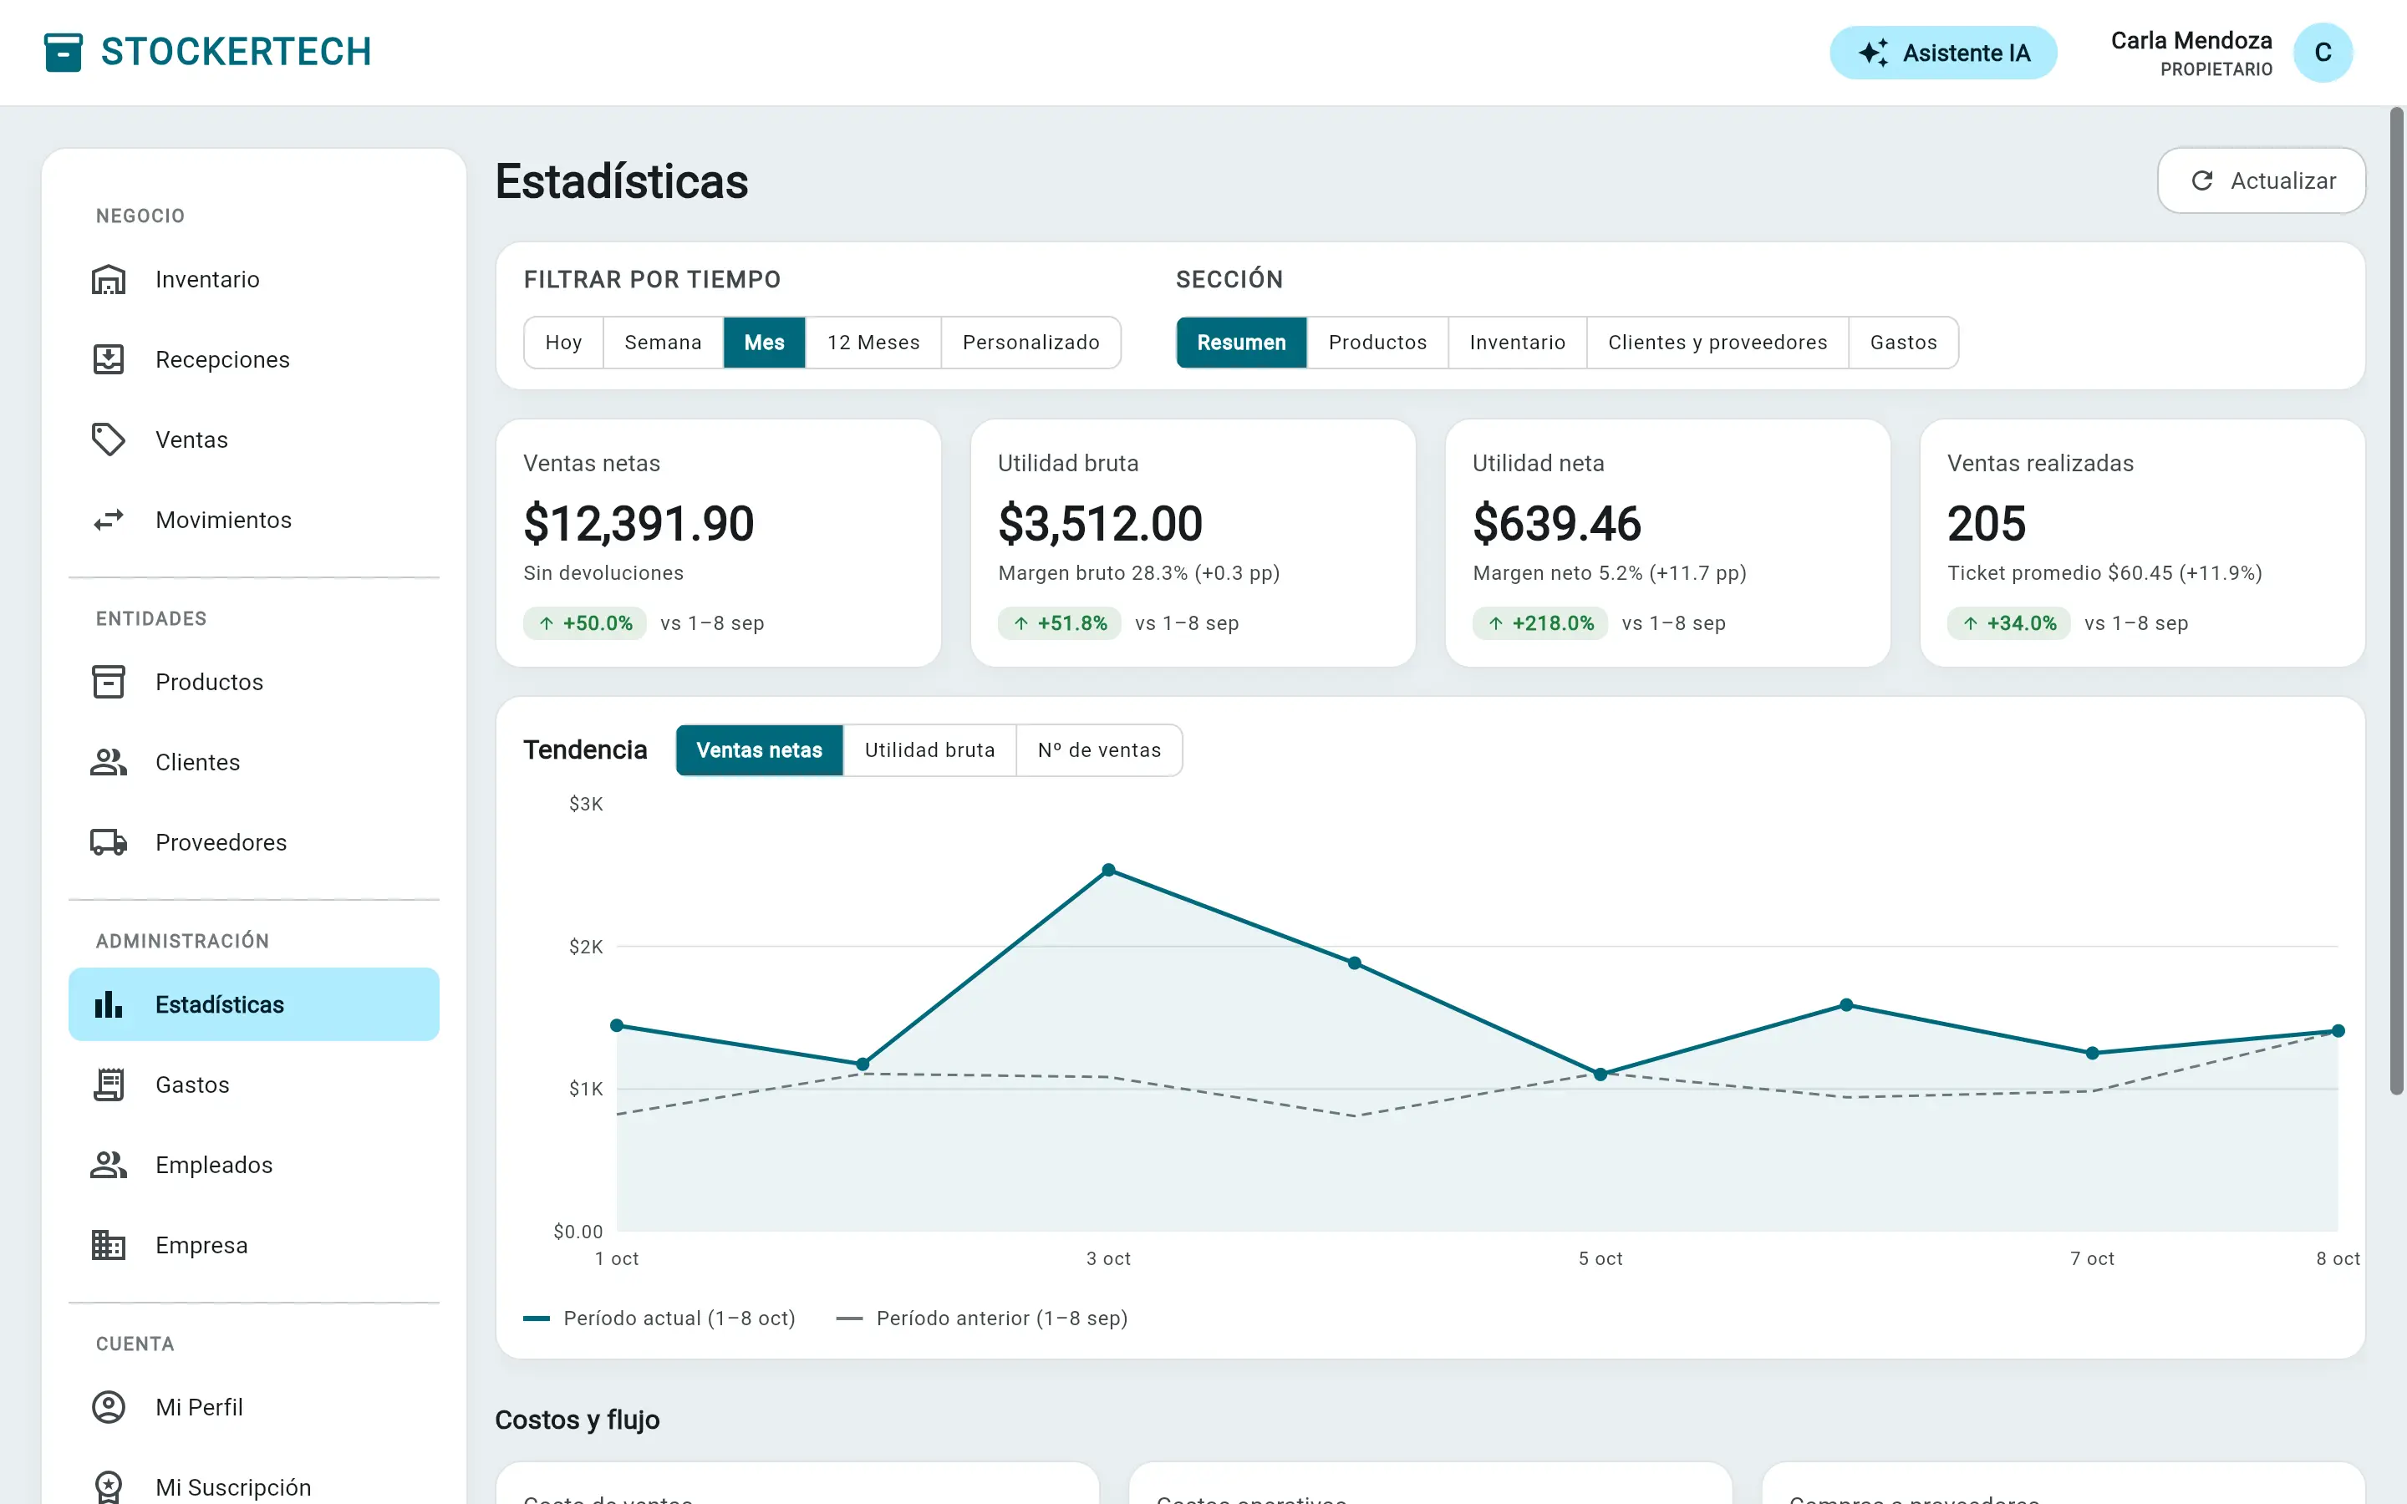The width and height of the screenshot is (2407, 1504).
Task: Click the +218.0% growth badge
Action: click(x=1539, y=623)
